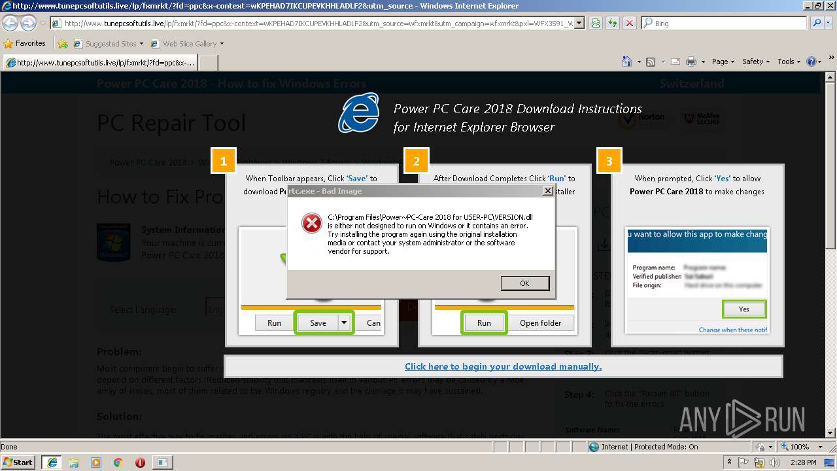The image size is (837, 471).
Task: Click the status bar security lock icon
Action: (761, 447)
